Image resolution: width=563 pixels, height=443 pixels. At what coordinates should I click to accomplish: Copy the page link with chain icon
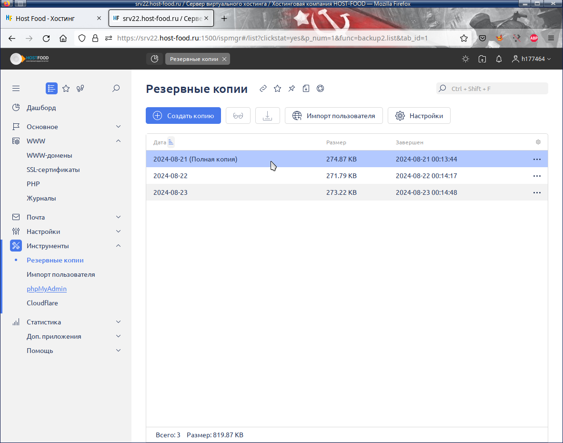[x=263, y=88]
